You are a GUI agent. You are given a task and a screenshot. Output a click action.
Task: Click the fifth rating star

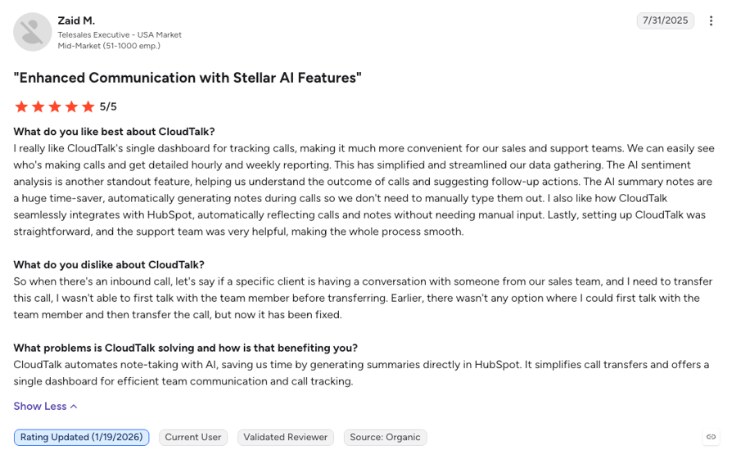88,107
